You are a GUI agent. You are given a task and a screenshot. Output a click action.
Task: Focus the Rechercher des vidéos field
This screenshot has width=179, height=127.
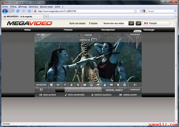115,23
